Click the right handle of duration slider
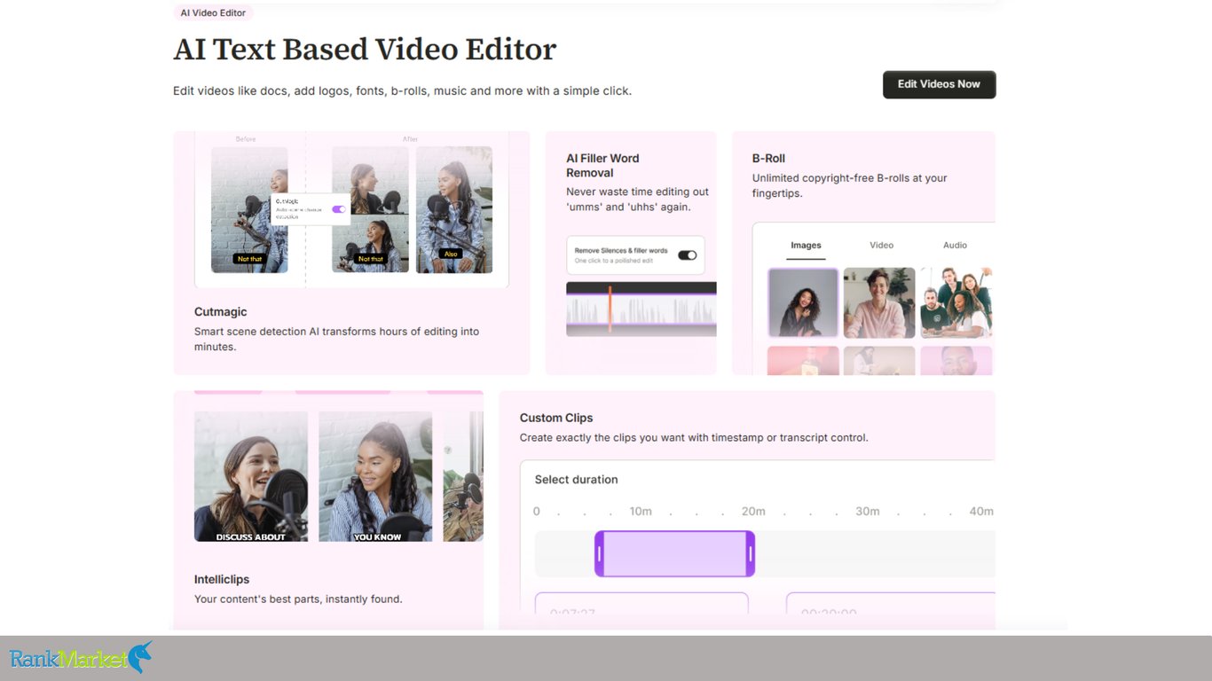 coord(751,554)
